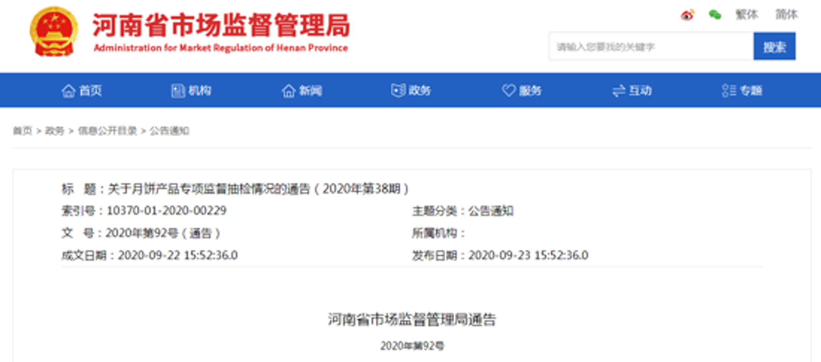The width and height of the screenshot is (821, 362).
Task: Click the heading 河南省市场监督管理局通告
Action: [412, 319]
